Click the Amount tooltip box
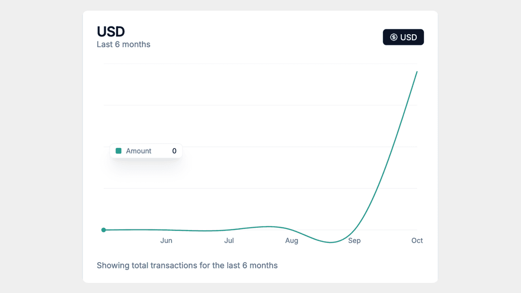This screenshot has width=521, height=293. pyautogui.click(x=146, y=151)
